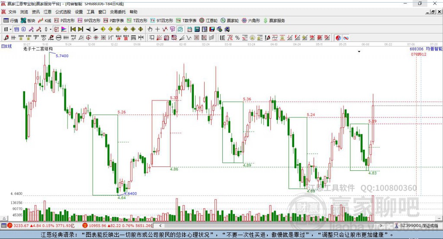Open the 江恩 menu
This screenshot has height=239, width=443.
point(48,12)
